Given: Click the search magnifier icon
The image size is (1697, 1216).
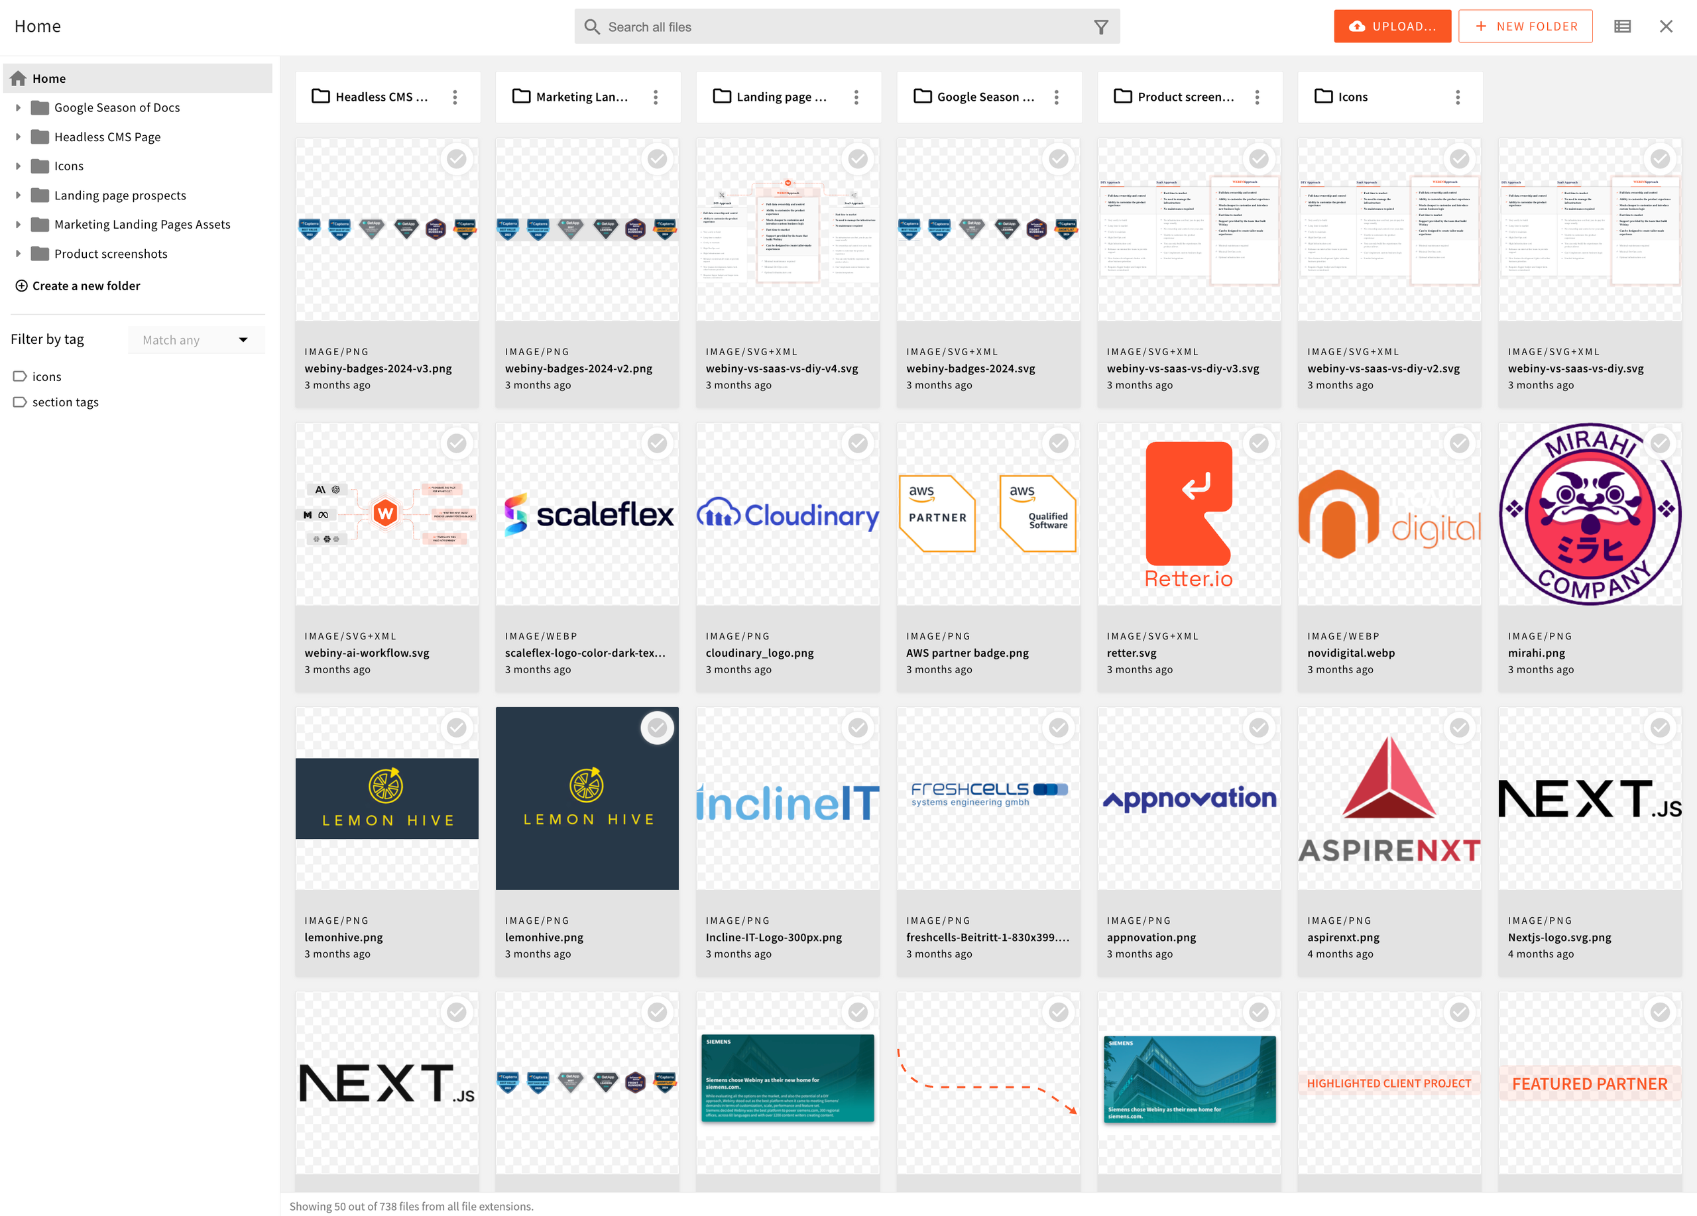Looking at the screenshot, I should pyautogui.click(x=592, y=27).
